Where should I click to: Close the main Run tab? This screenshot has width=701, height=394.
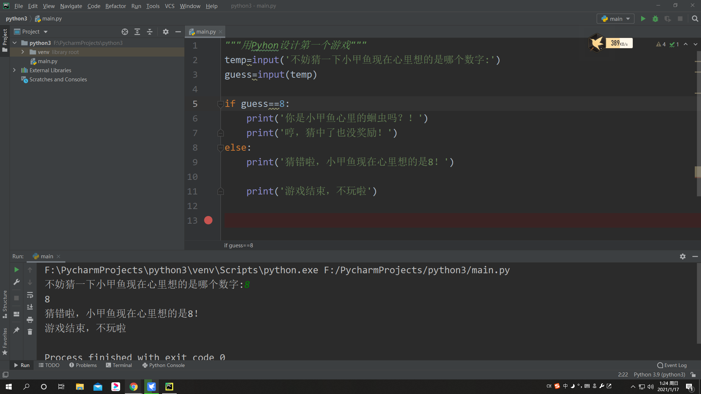pos(58,256)
